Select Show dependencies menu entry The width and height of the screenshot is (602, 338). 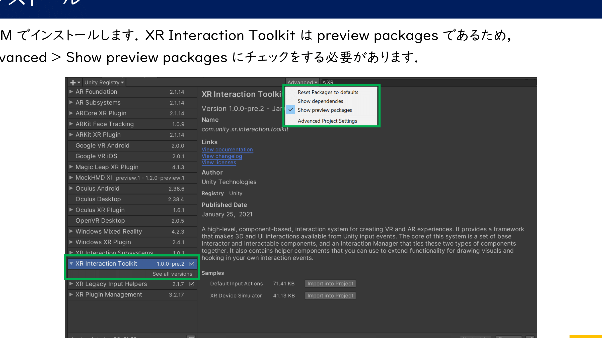tap(320, 101)
